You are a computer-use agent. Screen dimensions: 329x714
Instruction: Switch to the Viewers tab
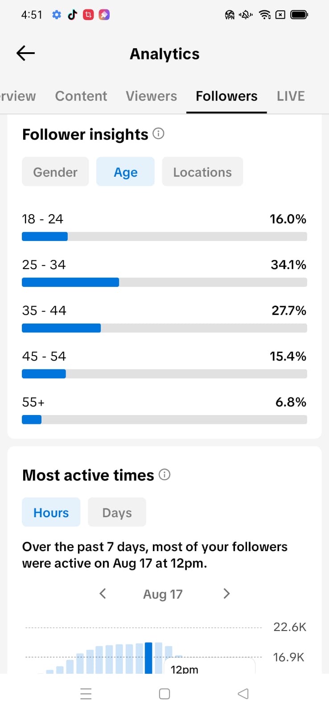click(x=151, y=96)
